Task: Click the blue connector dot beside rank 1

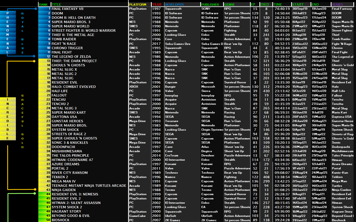Action: click(x=36, y=9)
